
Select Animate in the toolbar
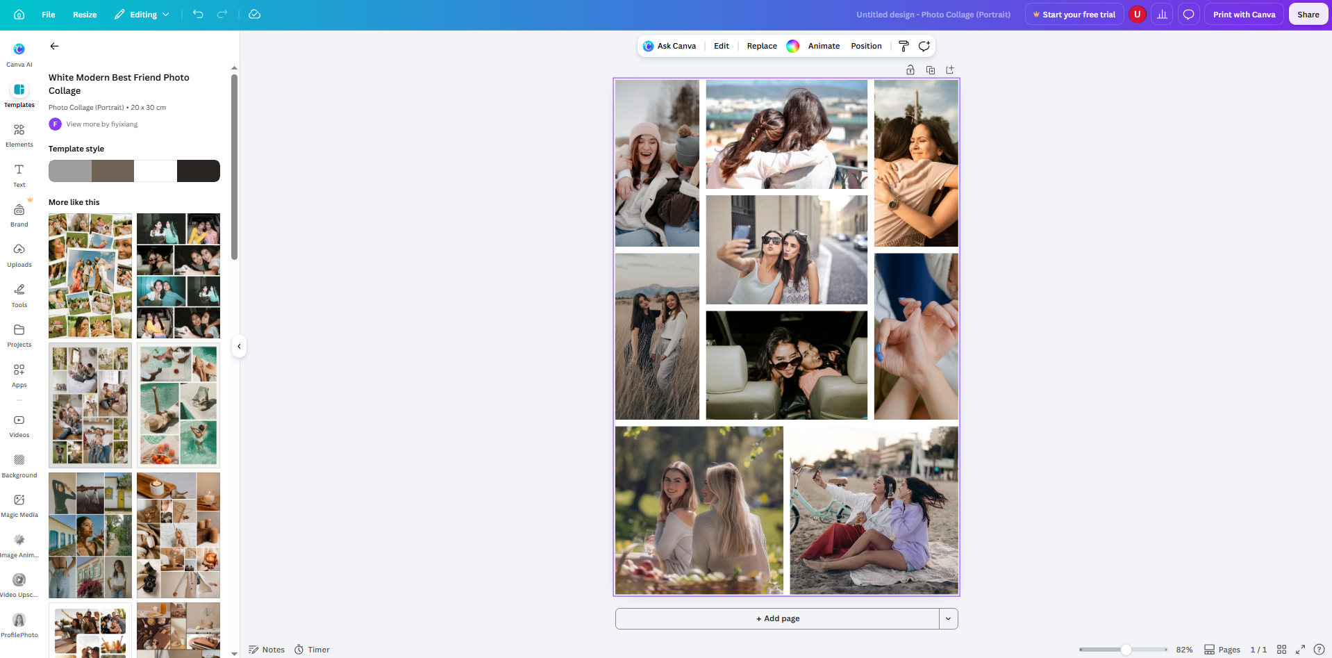824,46
